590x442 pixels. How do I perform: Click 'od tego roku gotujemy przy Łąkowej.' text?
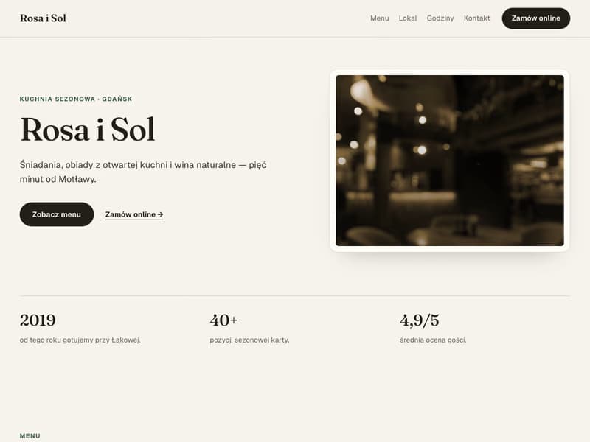coord(80,340)
